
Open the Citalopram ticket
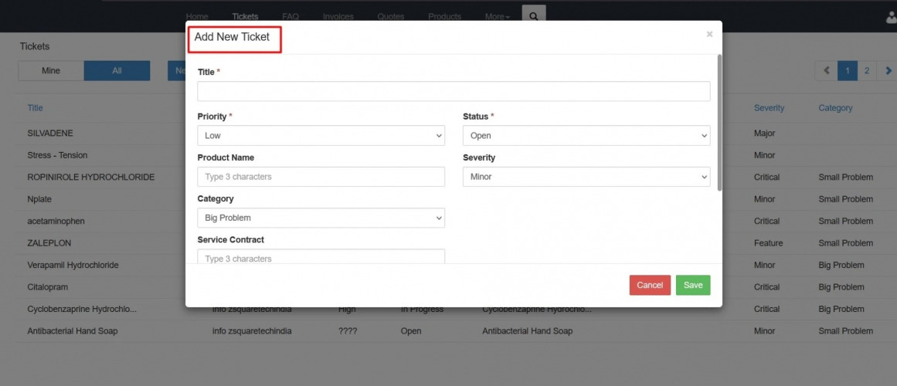(47, 287)
